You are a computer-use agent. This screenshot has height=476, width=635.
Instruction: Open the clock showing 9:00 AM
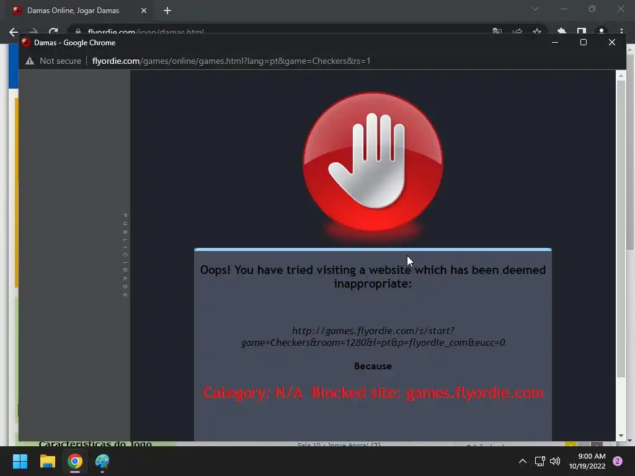(587, 461)
